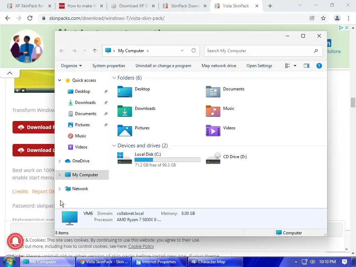
Task: Show hidden tray icons arrow
Action: [296, 262]
